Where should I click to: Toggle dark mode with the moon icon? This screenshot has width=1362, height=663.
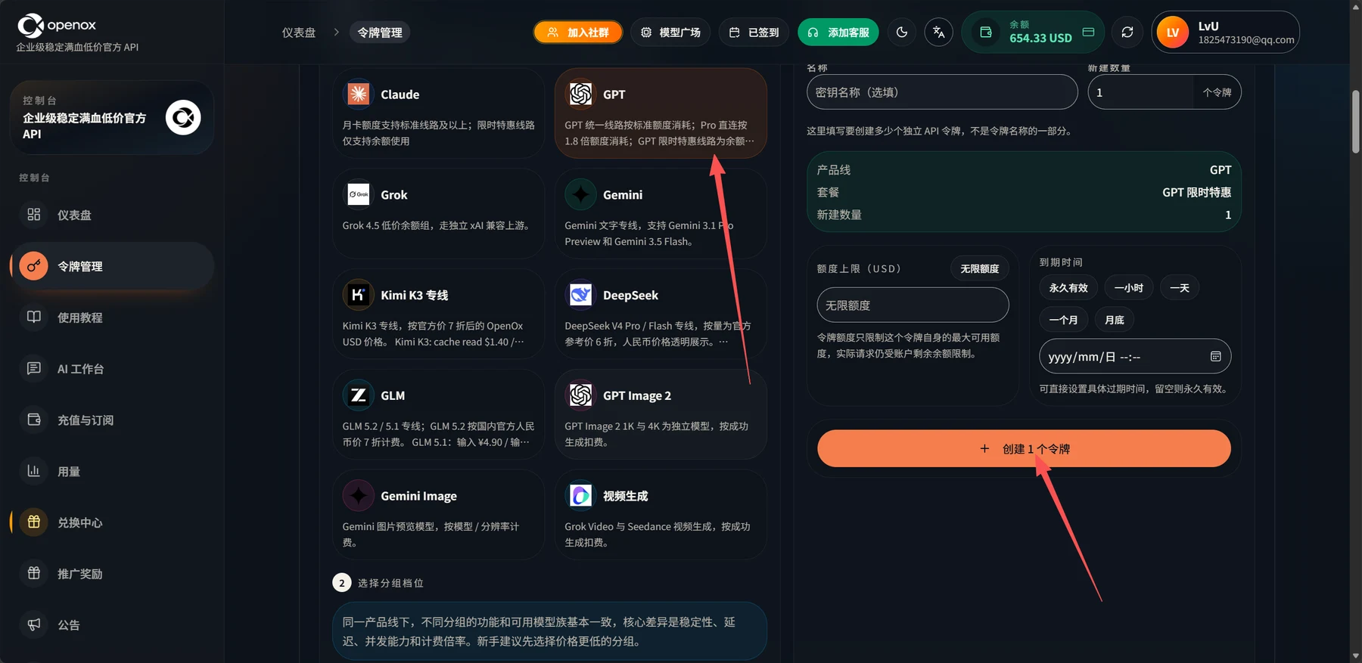tap(902, 33)
